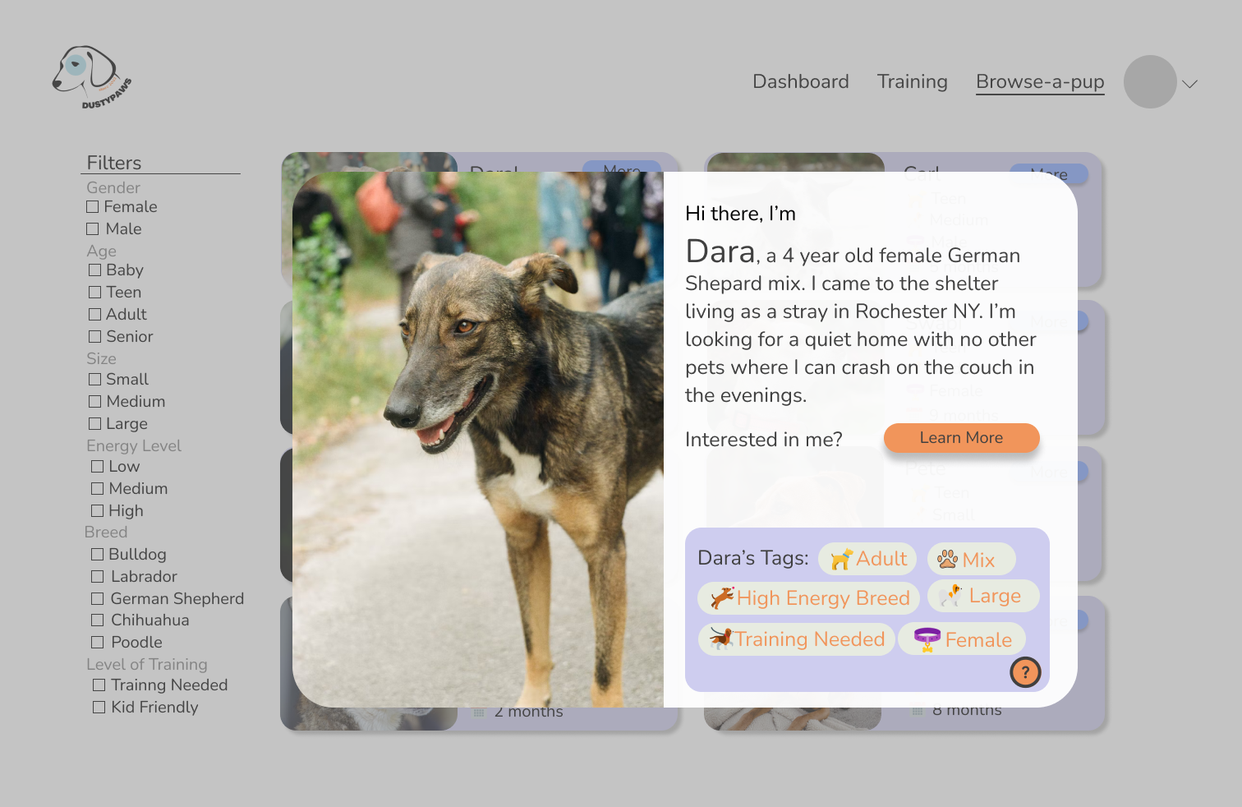Enable the Senior age filter
Viewport: 1242px width, 807px height.
tap(95, 337)
